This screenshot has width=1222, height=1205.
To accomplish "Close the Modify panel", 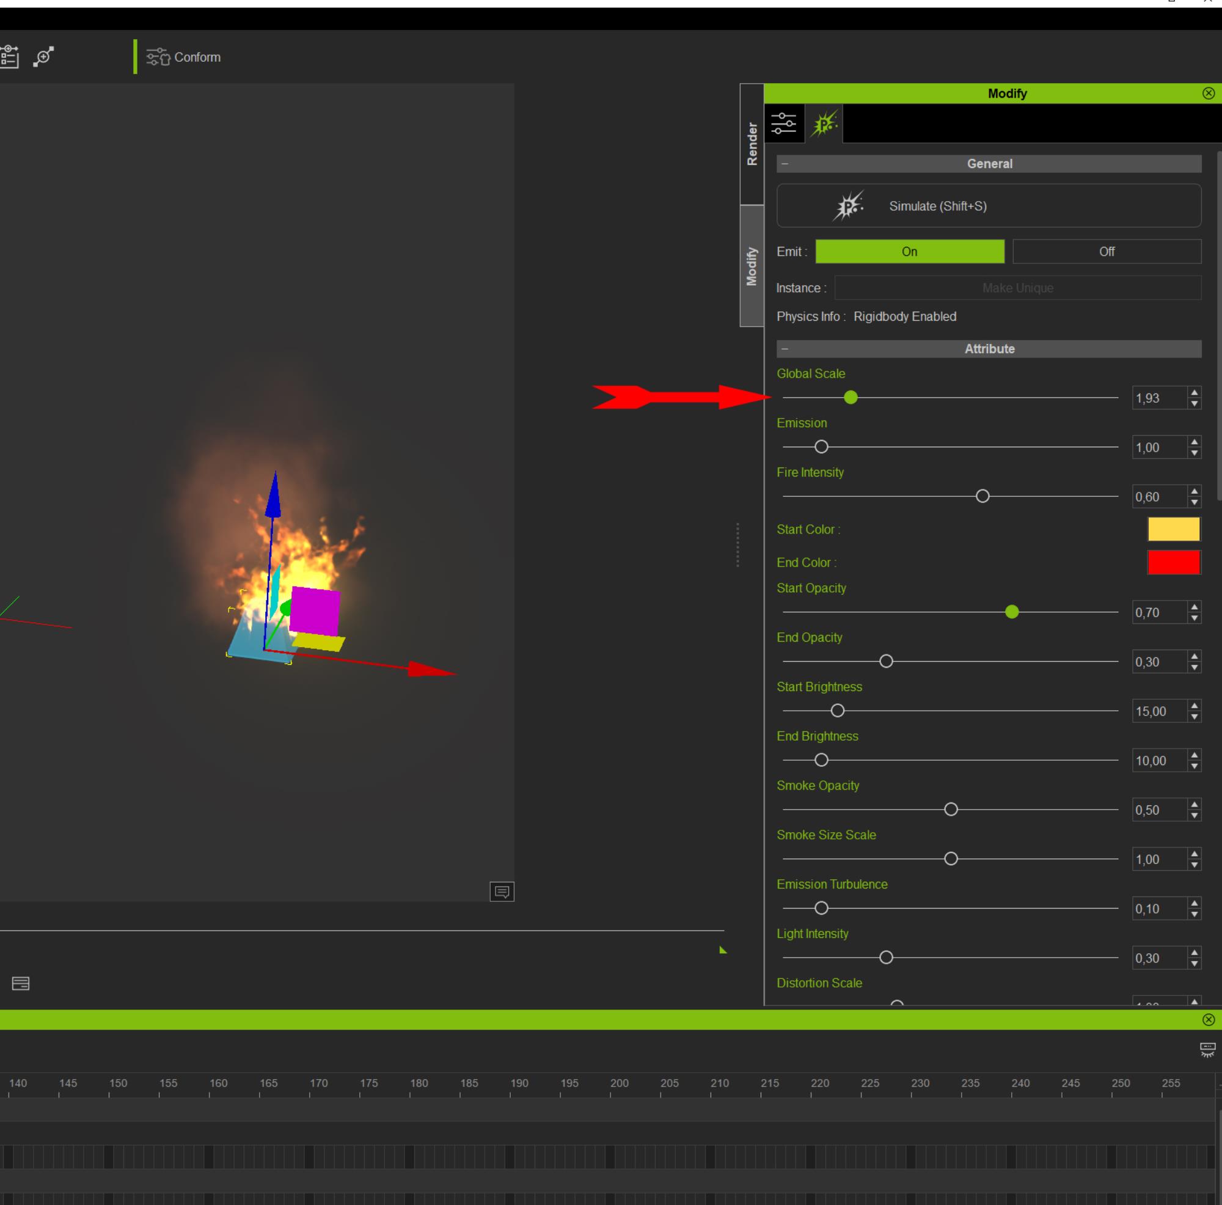I will click(x=1208, y=93).
